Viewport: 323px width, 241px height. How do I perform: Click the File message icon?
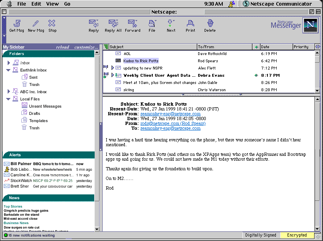152,23
